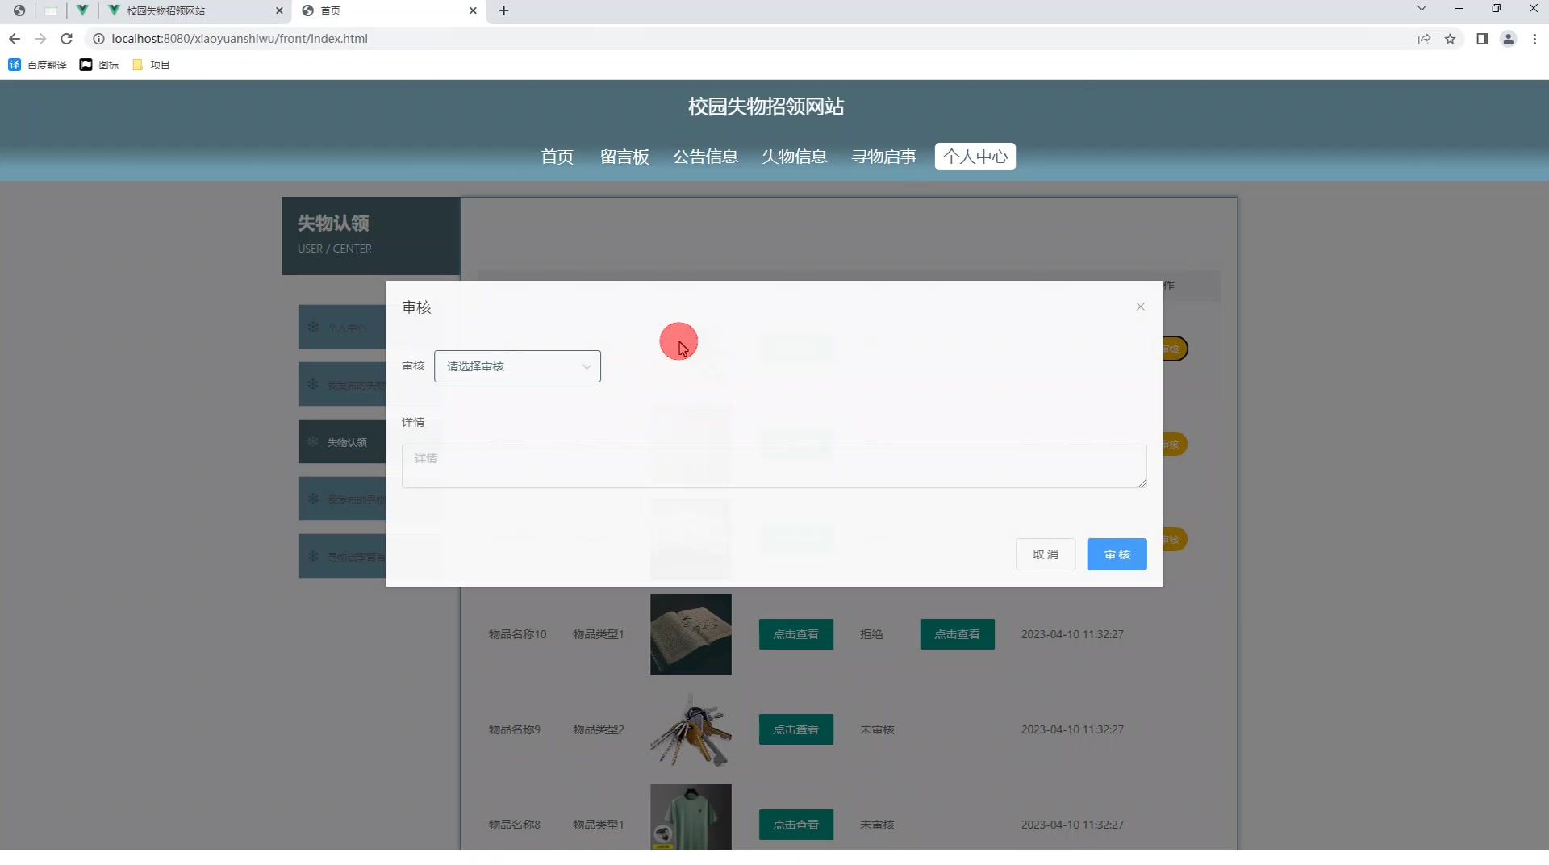
Task: Click the 寻物启事留言 sidebar icon
Action: tap(314, 555)
